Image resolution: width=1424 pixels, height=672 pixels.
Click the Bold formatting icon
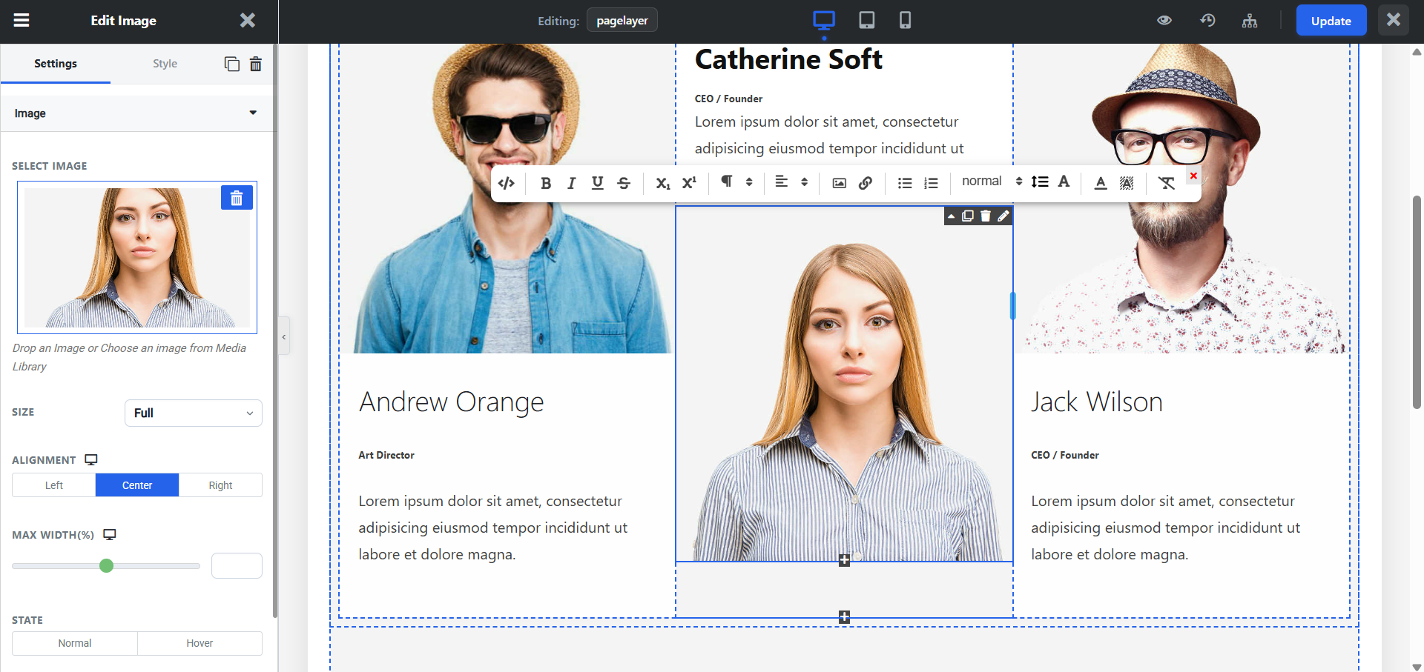[x=546, y=183]
